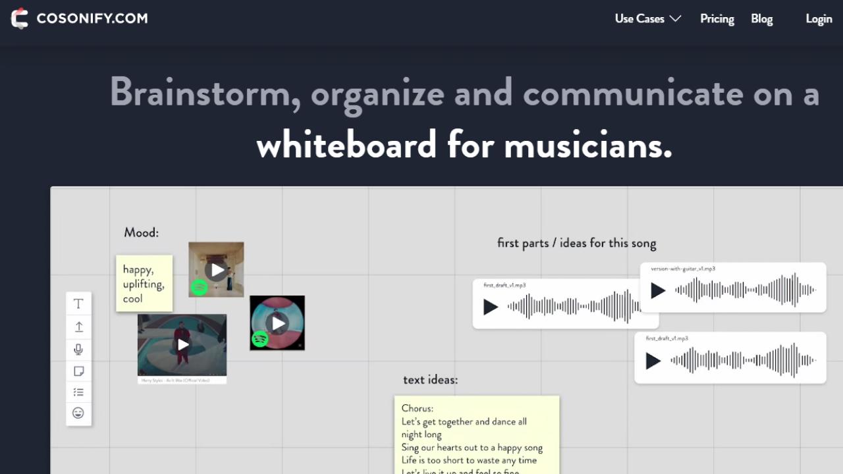Open the emoji tool

pos(78,413)
